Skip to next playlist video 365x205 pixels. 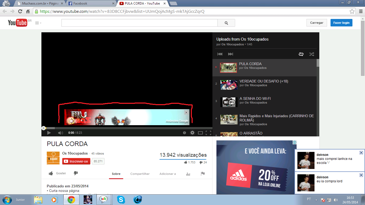(231, 54)
